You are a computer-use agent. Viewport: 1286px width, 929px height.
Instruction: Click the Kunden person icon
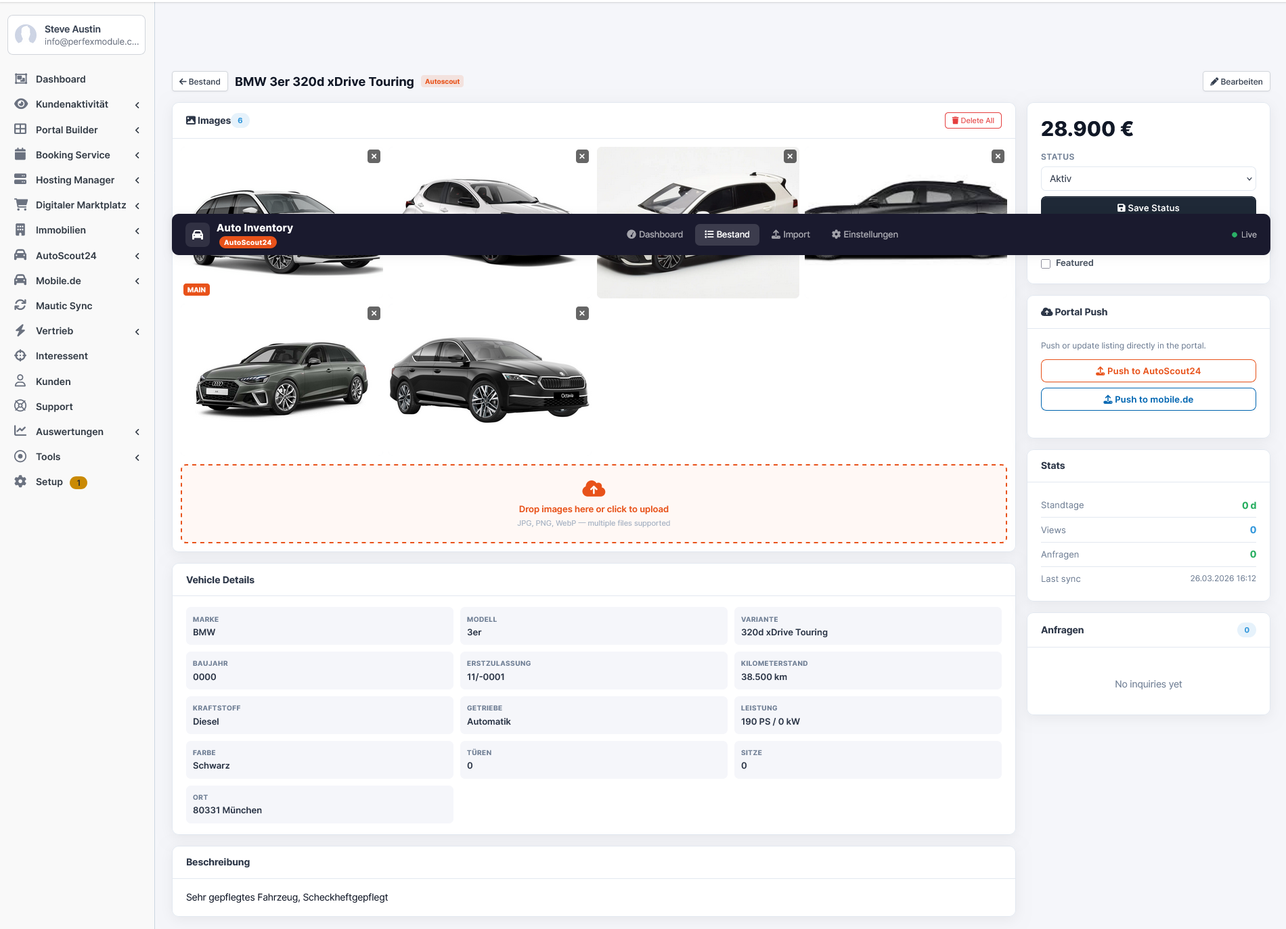[21, 381]
